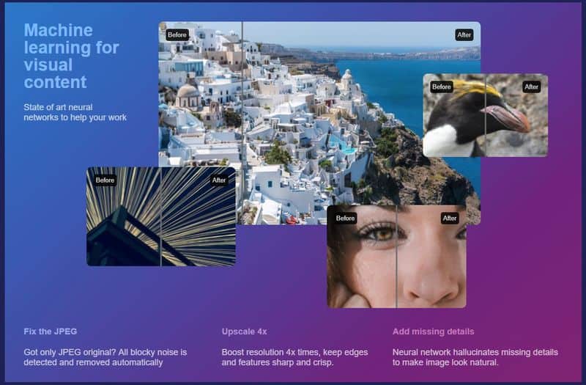586x385 pixels.
Task: Click the After label on the light-streaks building image
Action: 219,180
